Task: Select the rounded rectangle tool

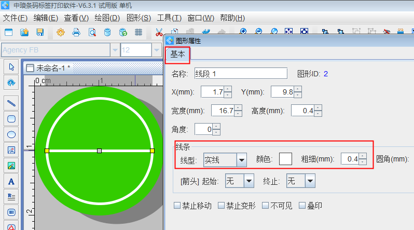Action: point(11,118)
